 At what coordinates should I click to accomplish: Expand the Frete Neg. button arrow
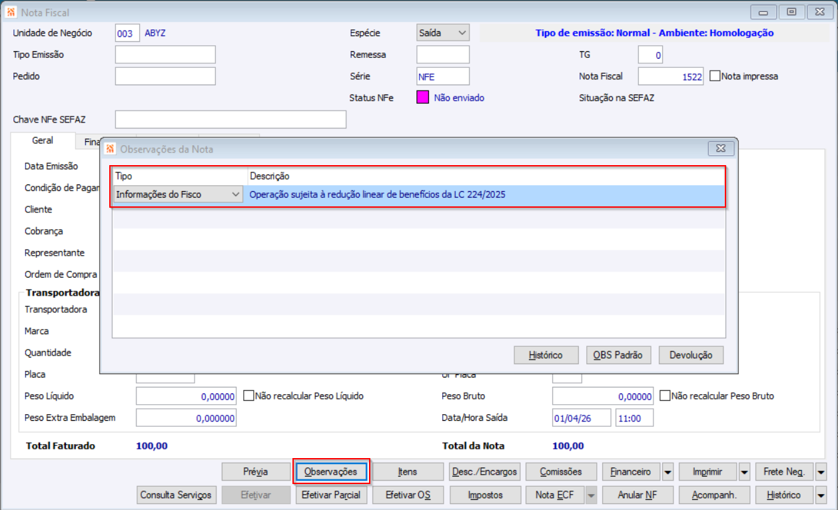click(x=821, y=471)
